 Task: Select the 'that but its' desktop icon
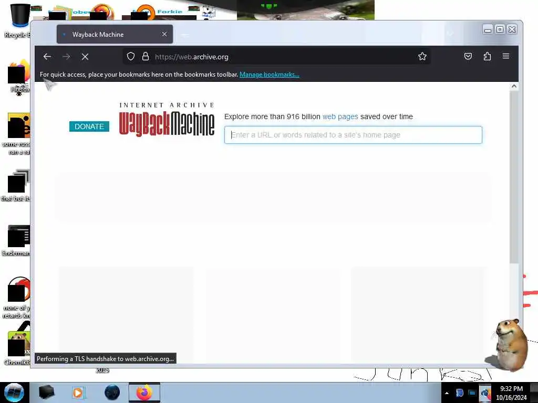(x=16, y=185)
